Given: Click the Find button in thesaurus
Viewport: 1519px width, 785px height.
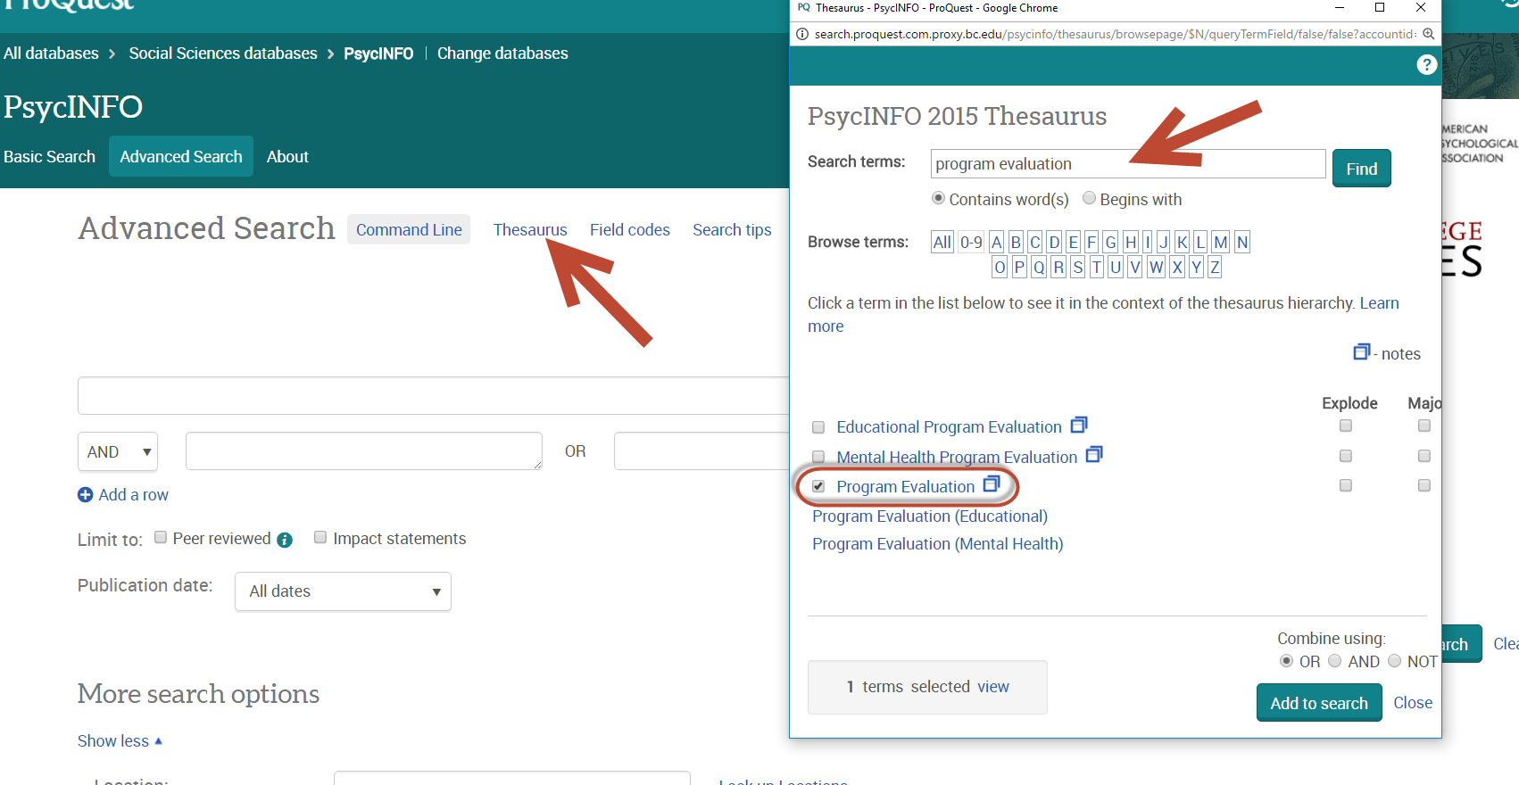Looking at the screenshot, I should [x=1362, y=169].
